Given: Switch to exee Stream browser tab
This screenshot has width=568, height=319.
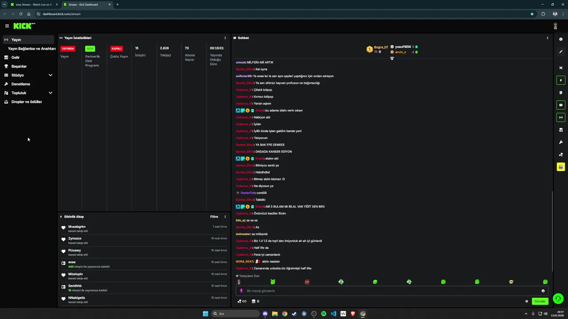Looking at the screenshot, I should pyautogui.click(x=34, y=4).
